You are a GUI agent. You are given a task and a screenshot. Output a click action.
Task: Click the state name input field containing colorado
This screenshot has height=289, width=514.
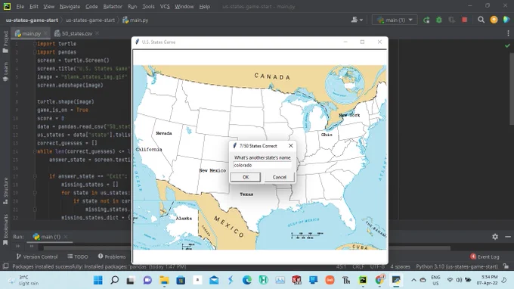(262, 166)
